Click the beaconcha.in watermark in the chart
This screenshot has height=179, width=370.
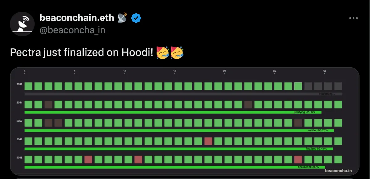[338, 171]
